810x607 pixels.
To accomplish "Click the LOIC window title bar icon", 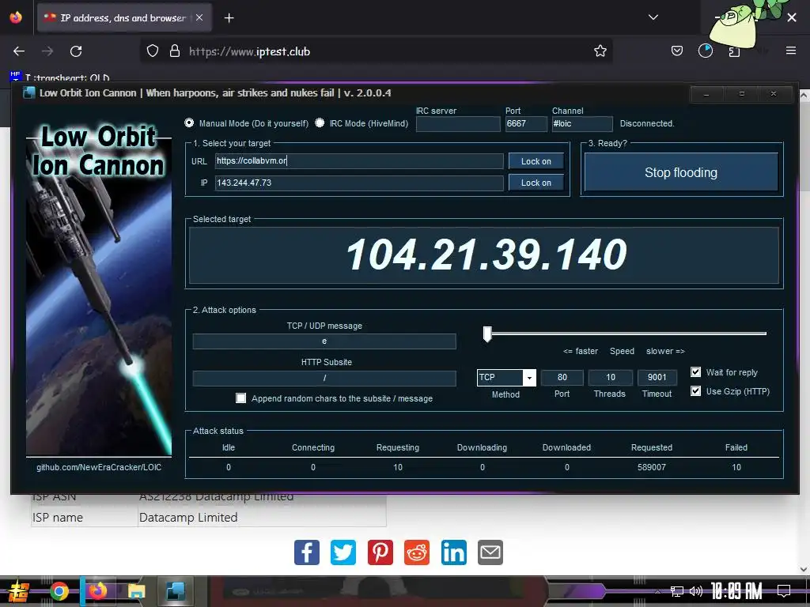I will point(29,93).
